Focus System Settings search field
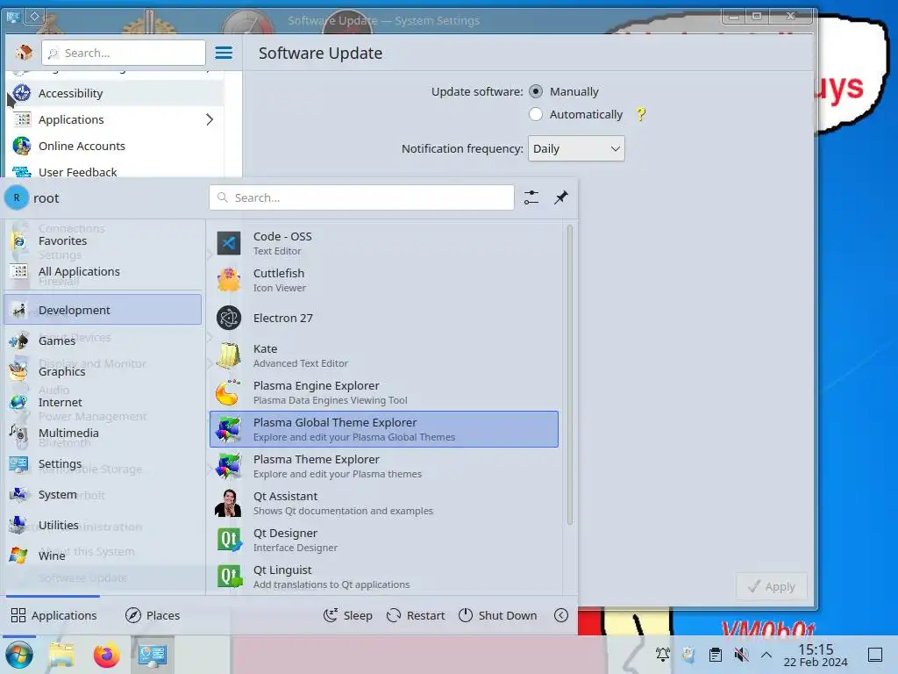The width and height of the screenshot is (898, 674). coord(123,53)
